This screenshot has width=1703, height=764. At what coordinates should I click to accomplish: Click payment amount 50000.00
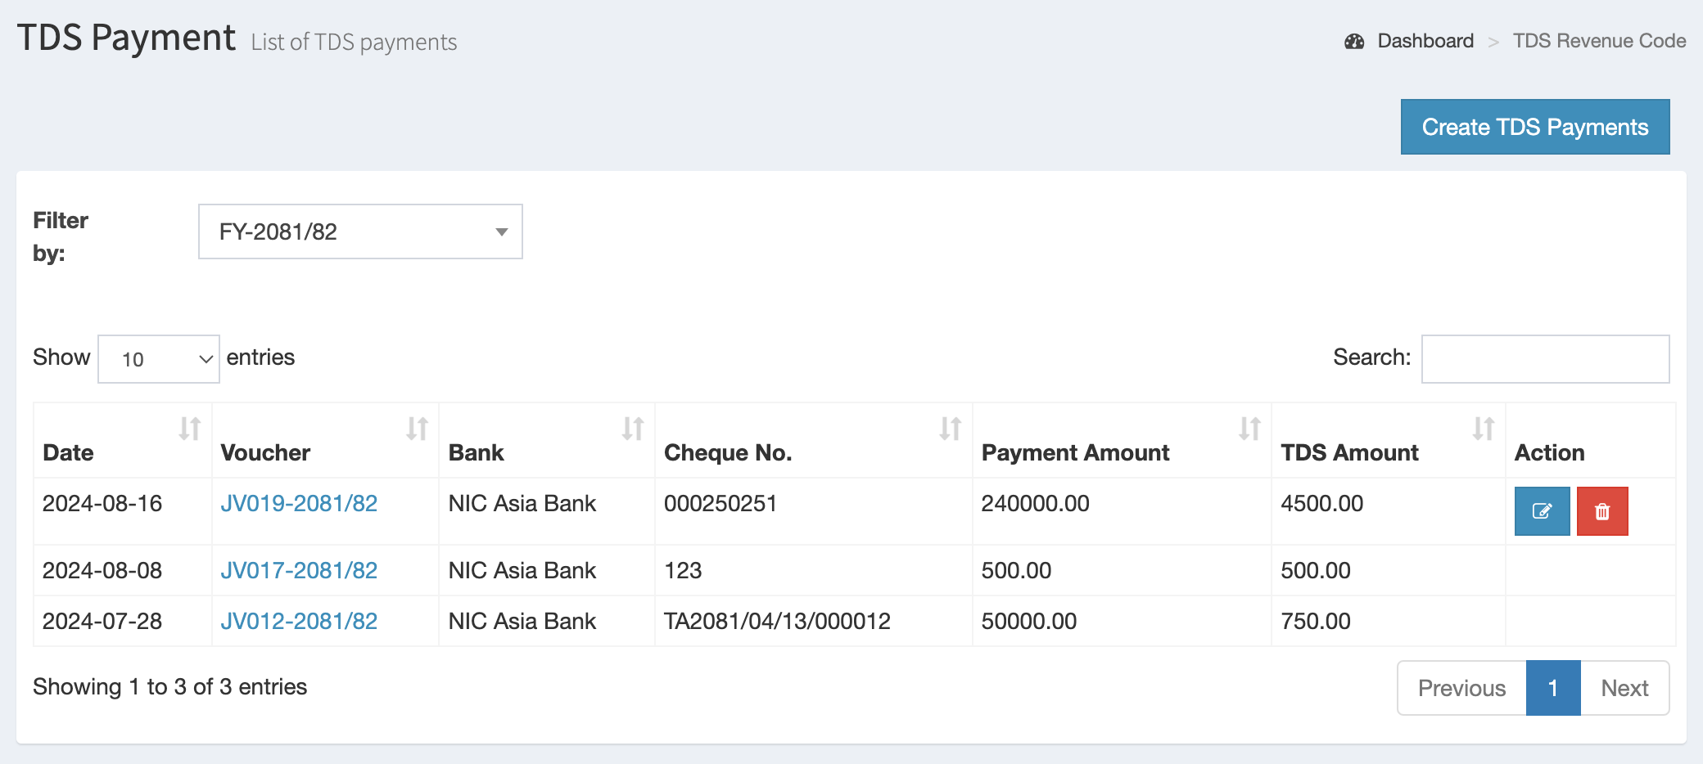[x=1028, y=621]
